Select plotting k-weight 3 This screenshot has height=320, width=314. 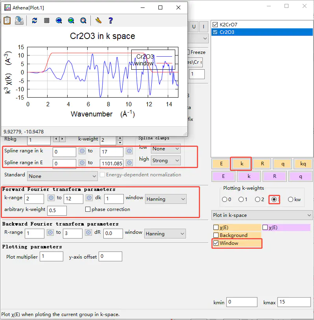274,200
